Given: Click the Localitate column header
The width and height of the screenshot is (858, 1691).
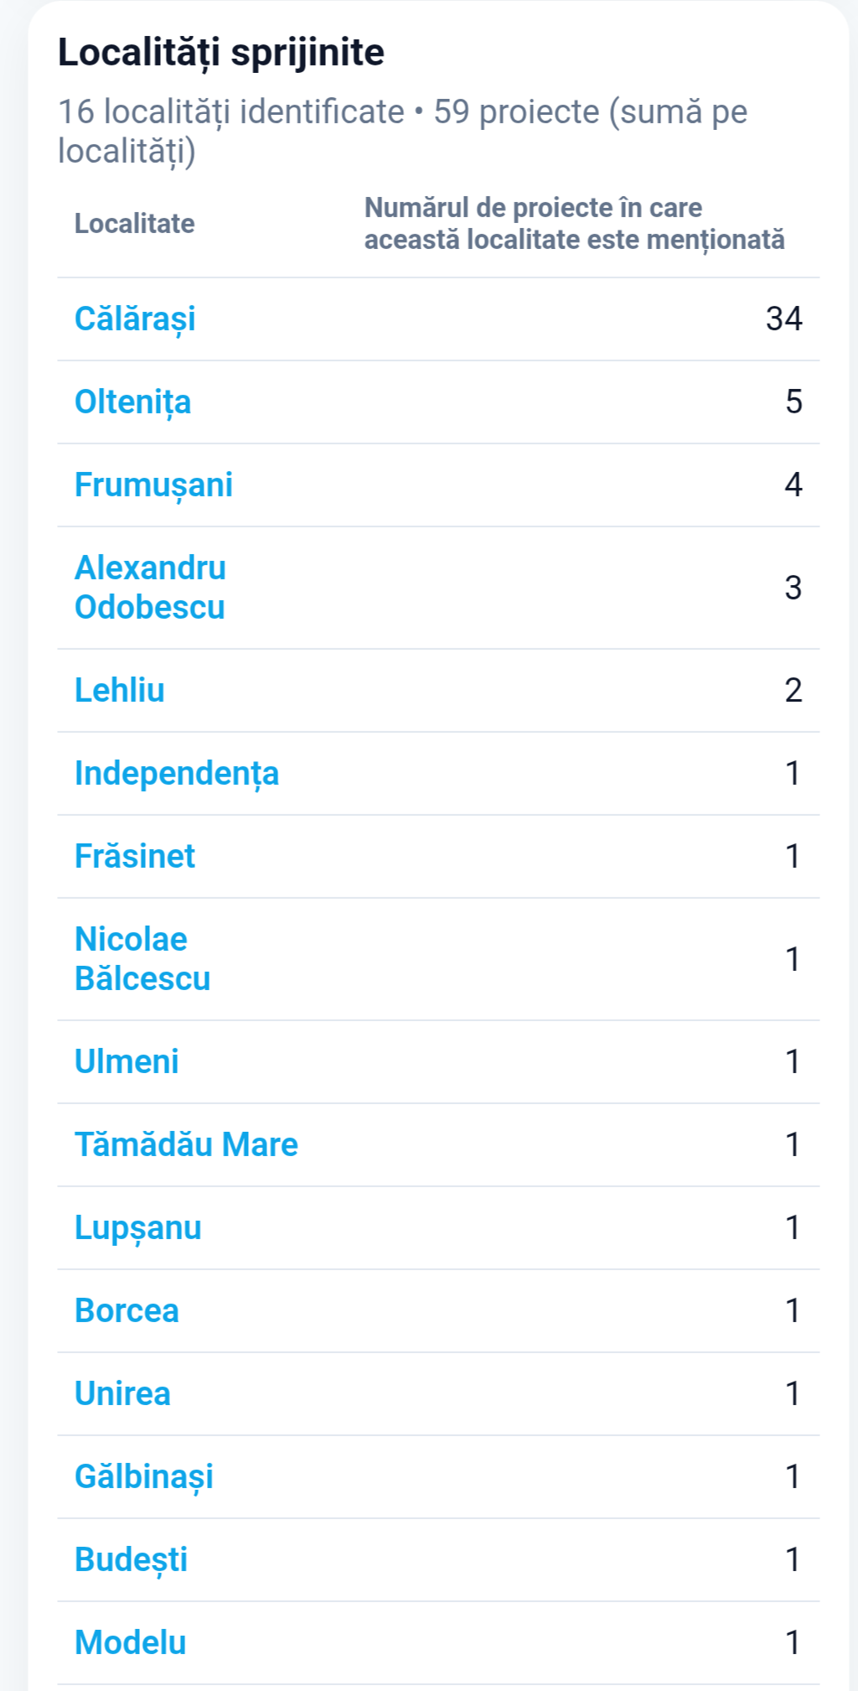Looking at the screenshot, I should [x=135, y=224].
